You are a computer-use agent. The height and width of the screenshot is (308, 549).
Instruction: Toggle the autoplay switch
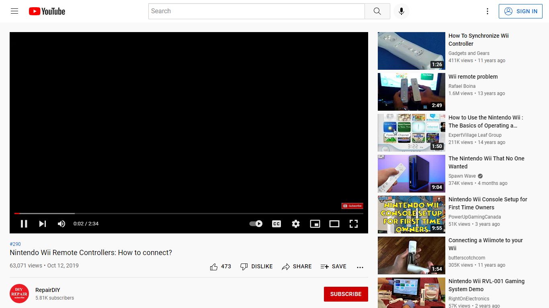[x=256, y=224]
